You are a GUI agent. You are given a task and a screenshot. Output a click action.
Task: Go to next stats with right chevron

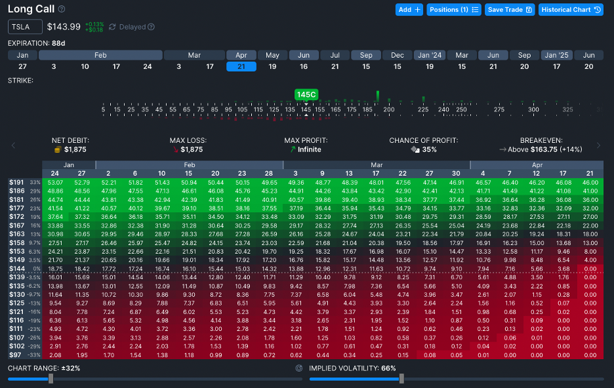pos(598,145)
